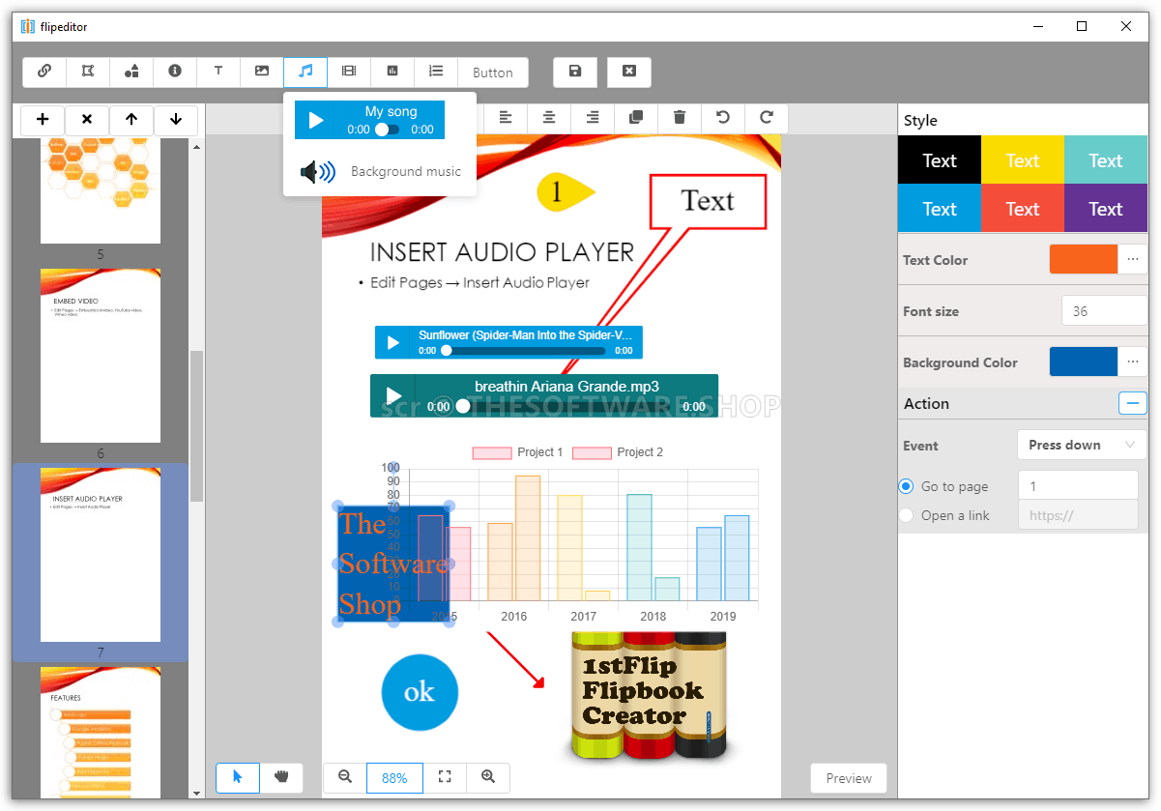Click the Insert Button toolbar item
The image size is (1161, 811).
492,72
